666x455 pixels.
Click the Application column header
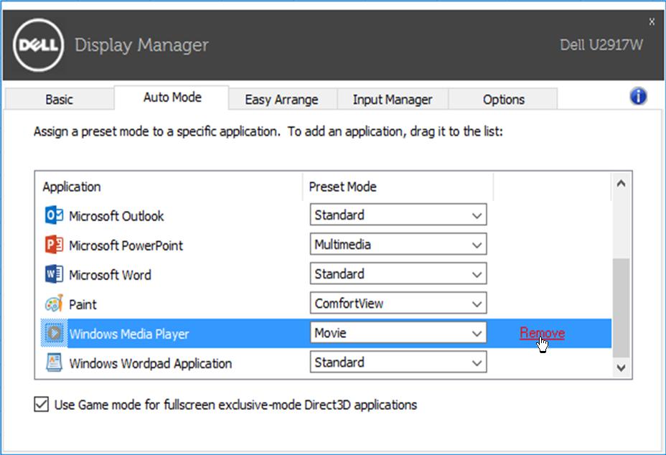click(71, 187)
